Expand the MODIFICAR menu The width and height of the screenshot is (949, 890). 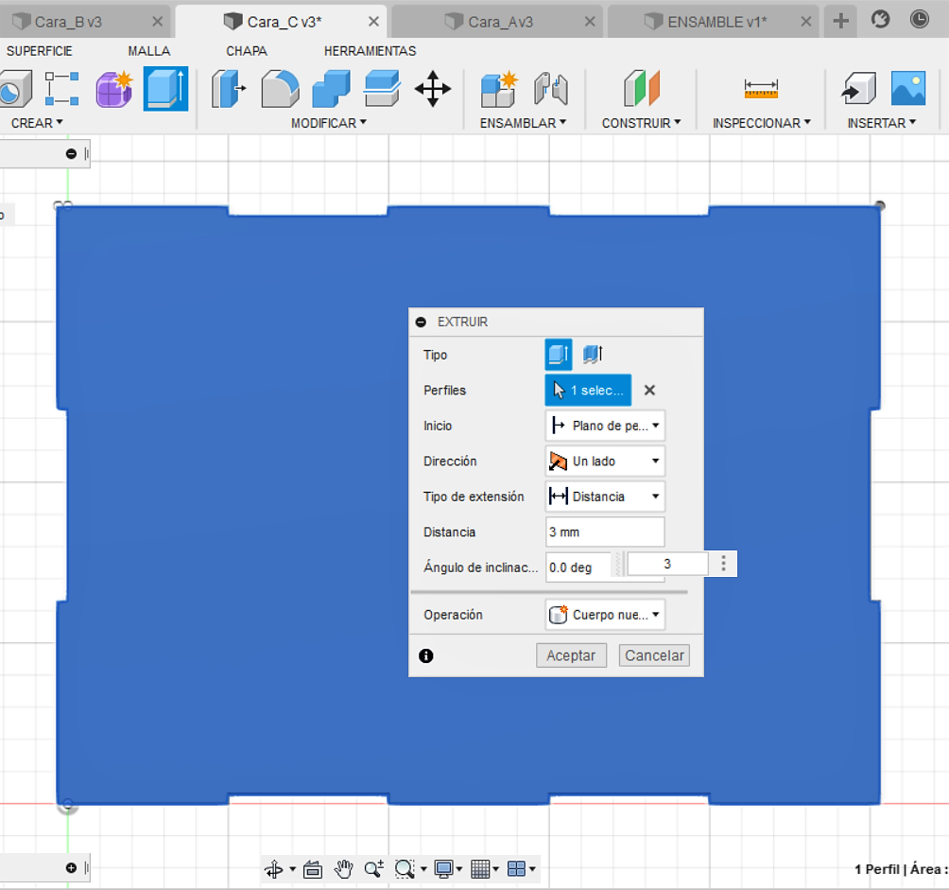click(x=329, y=123)
